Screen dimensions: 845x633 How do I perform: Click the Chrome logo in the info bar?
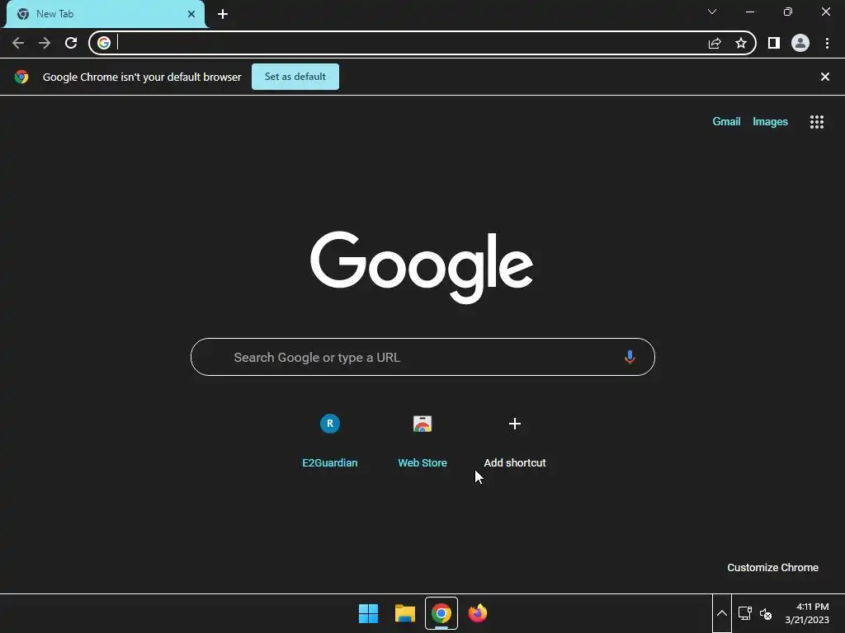pyautogui.click(x=21, y=77)
